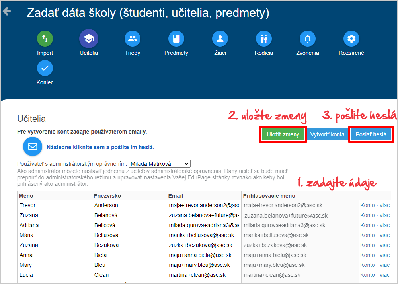Click the back arrow icon

tap(7, 12)
